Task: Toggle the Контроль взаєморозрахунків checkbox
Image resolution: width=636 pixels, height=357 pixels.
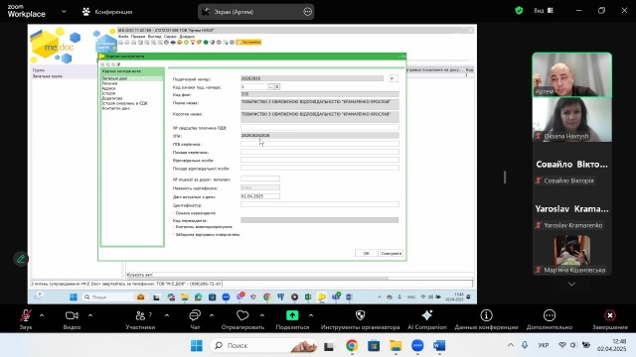Action: pos(174,227)
